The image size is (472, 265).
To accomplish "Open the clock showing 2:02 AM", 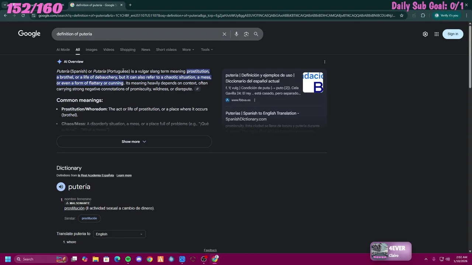I will [461, 259].
